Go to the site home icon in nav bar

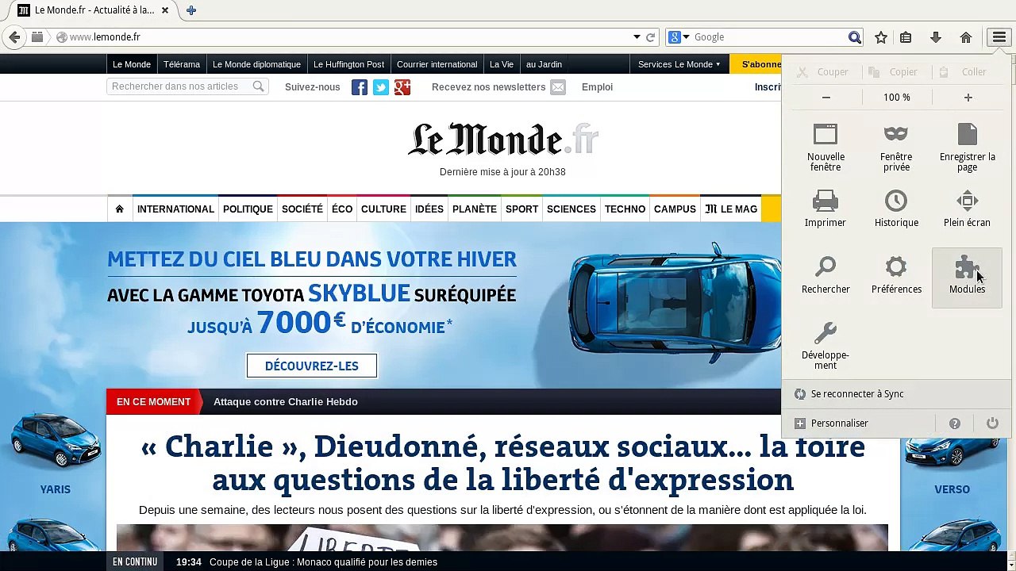tap(120, 209)
